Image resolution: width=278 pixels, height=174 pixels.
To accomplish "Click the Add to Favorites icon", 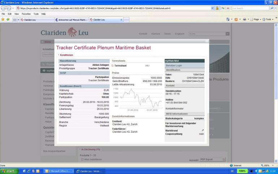I will (8, 19).
